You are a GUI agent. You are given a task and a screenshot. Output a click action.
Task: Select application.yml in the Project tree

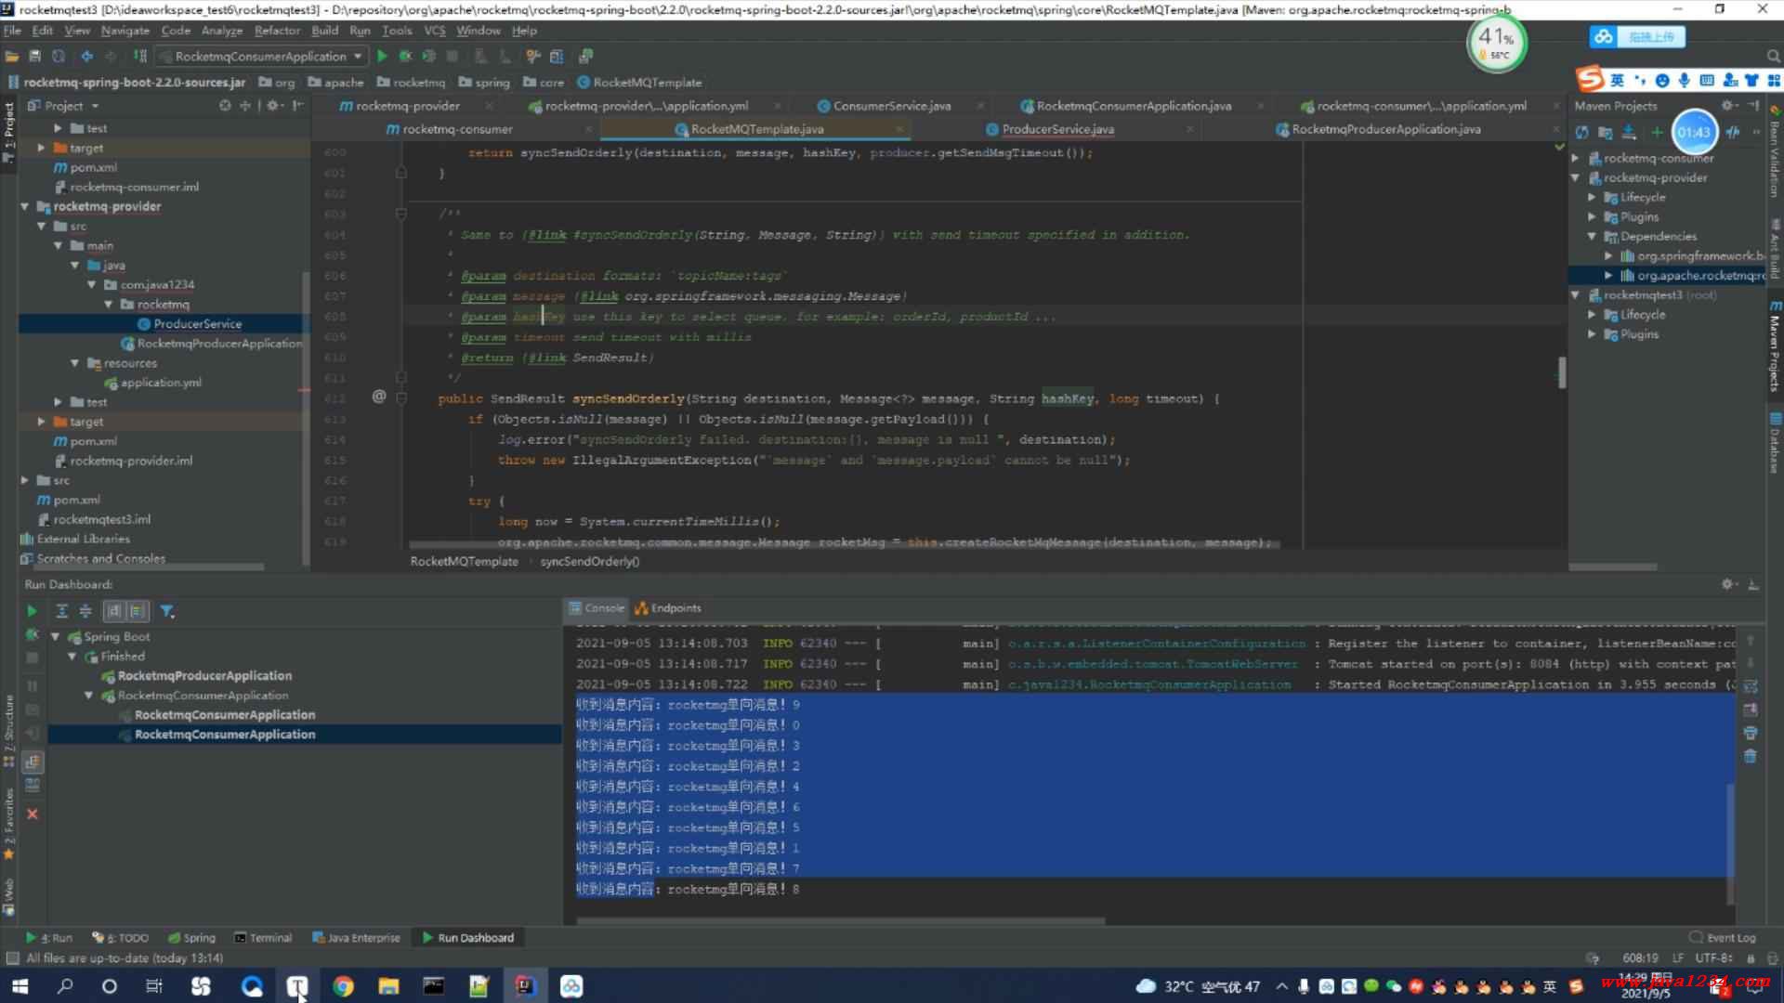[x=161, y=383]
